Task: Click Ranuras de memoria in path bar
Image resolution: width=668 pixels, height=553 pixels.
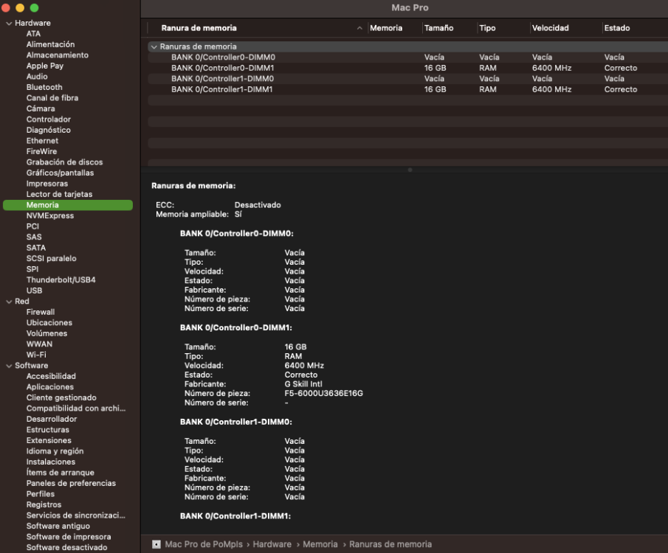Action: pos(390,544)
